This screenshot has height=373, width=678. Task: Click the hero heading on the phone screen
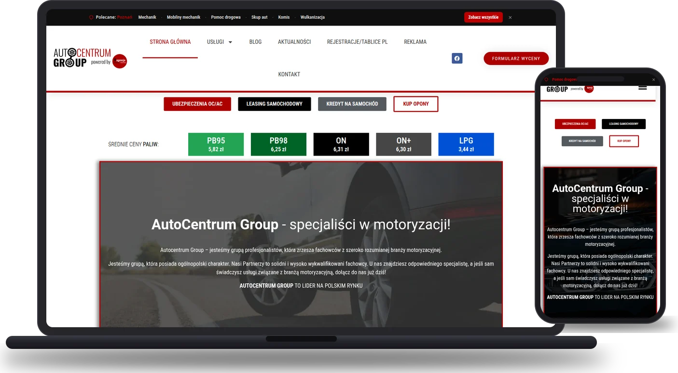pyautogui.click(x=600, y=199)
